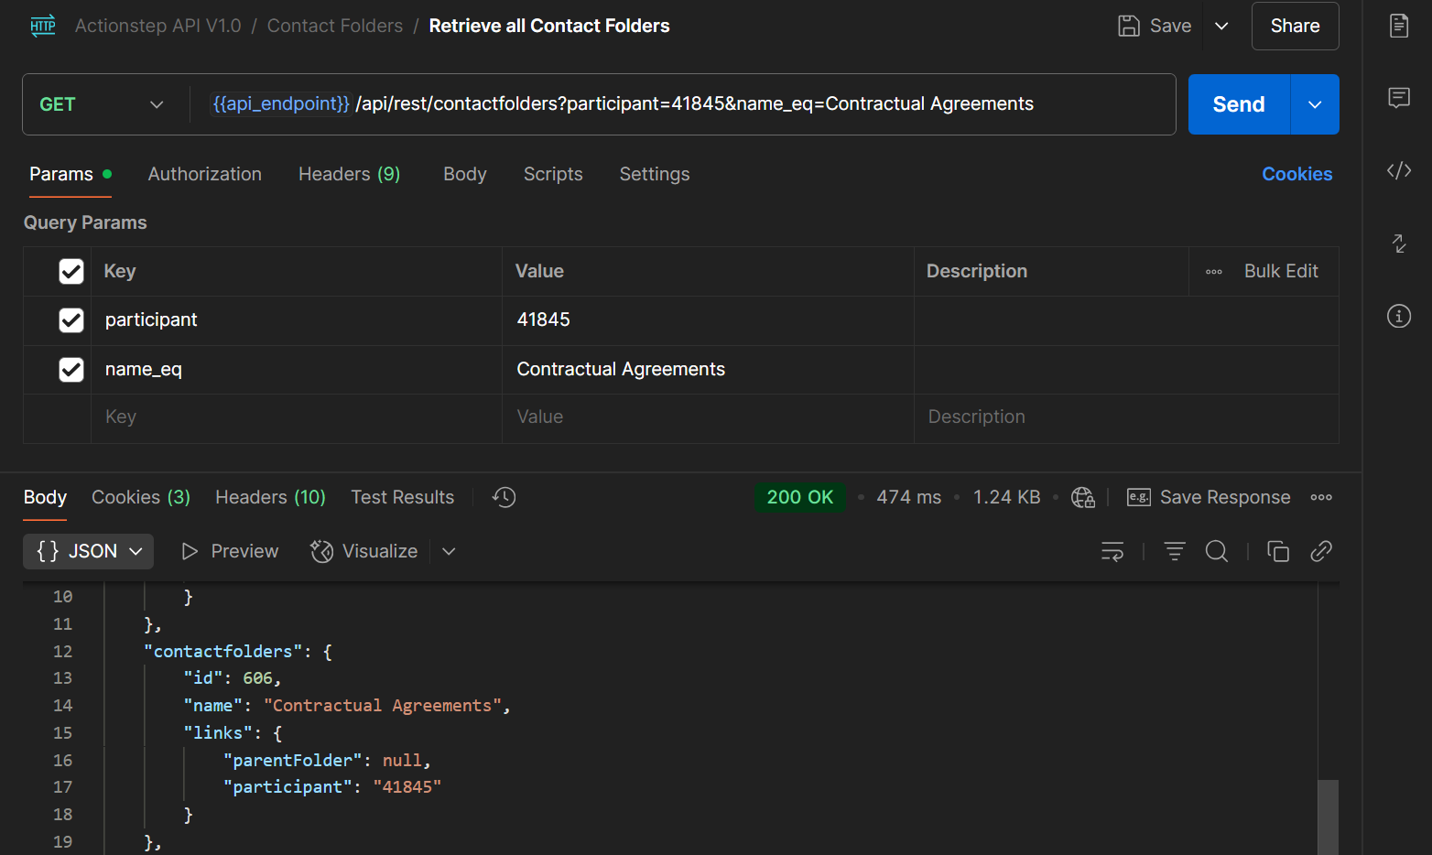1432x855 pixels.
Task: Open the response Cookies (3) tab
Action: 141,497
